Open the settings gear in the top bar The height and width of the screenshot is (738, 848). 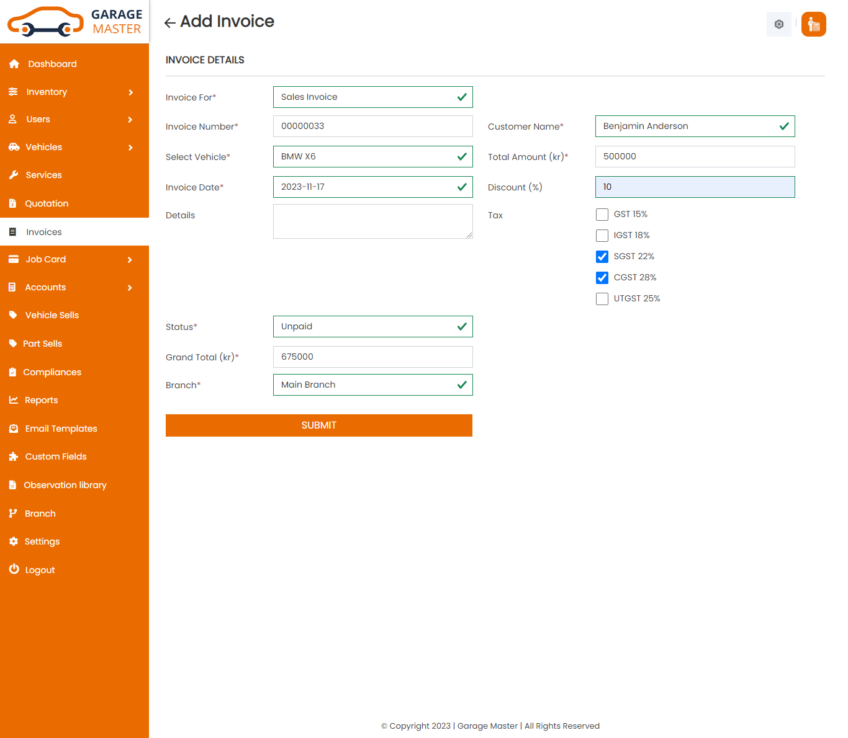click(779, 24)
